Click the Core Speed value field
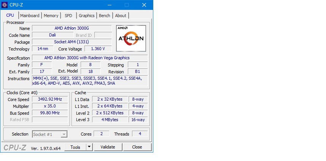The height and width of the screenshot is (161, 326). [x=50, y=99]
